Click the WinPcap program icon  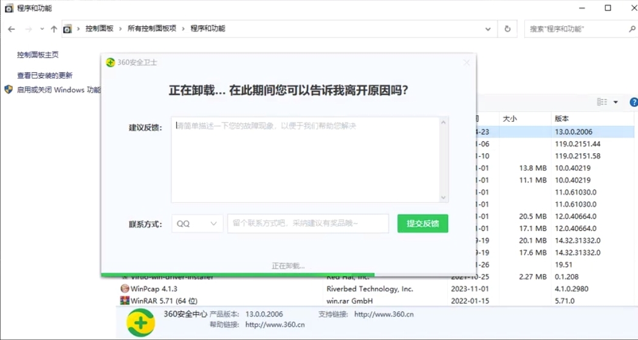point(125,288)
